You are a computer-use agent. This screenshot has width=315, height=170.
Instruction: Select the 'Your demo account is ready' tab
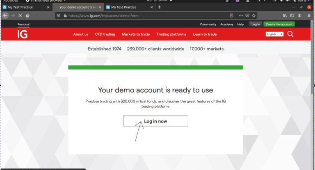(x=78, y=7)
